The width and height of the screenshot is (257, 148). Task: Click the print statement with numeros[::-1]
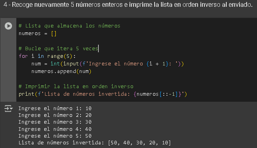pos(103,94)
